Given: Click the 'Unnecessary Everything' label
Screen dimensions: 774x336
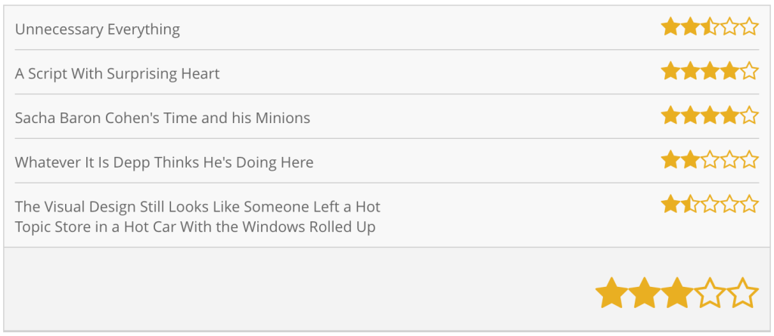Looking at the screenshot, I should tap(98, 29).
